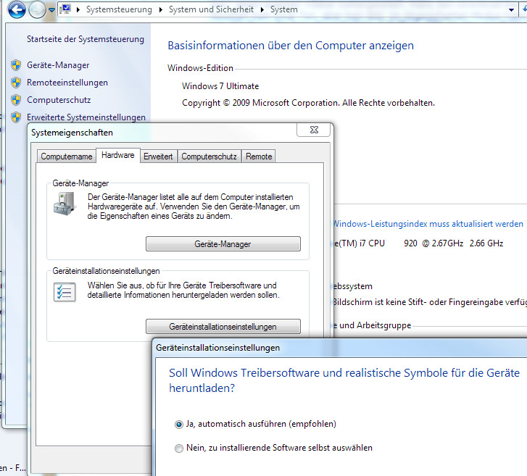Open the Geräteinstallationseinstellungen button
527x476 pixels.
click(x=223, y=327)
